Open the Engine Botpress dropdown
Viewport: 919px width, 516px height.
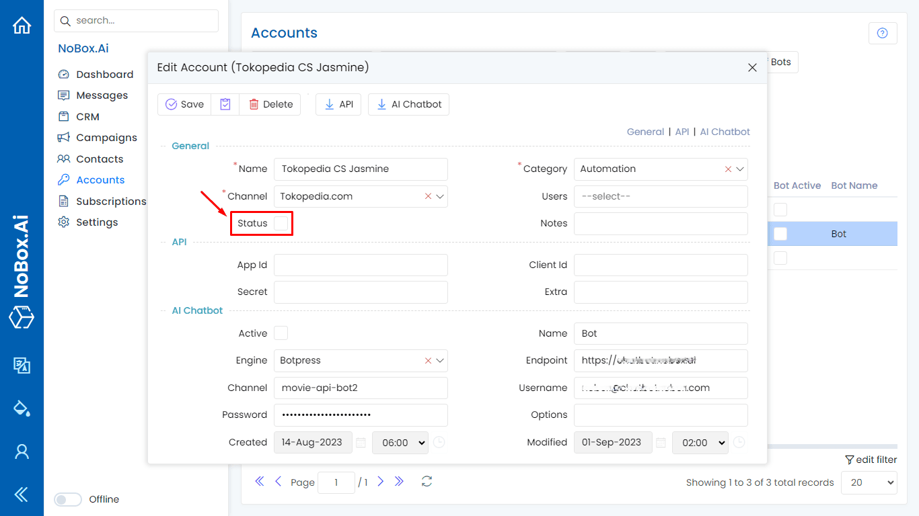pos(440,361)
